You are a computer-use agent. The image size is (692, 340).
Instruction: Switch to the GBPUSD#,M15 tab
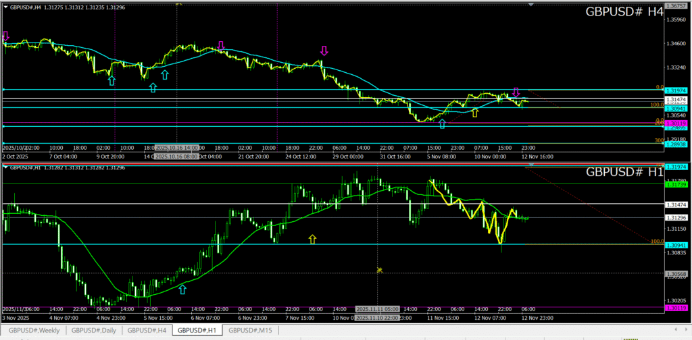[249, 331]
